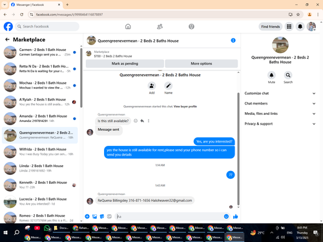The width and height of the screenshot is (323, 242).
Task: Open the Facebook logo home
Action: pos(8,26)
